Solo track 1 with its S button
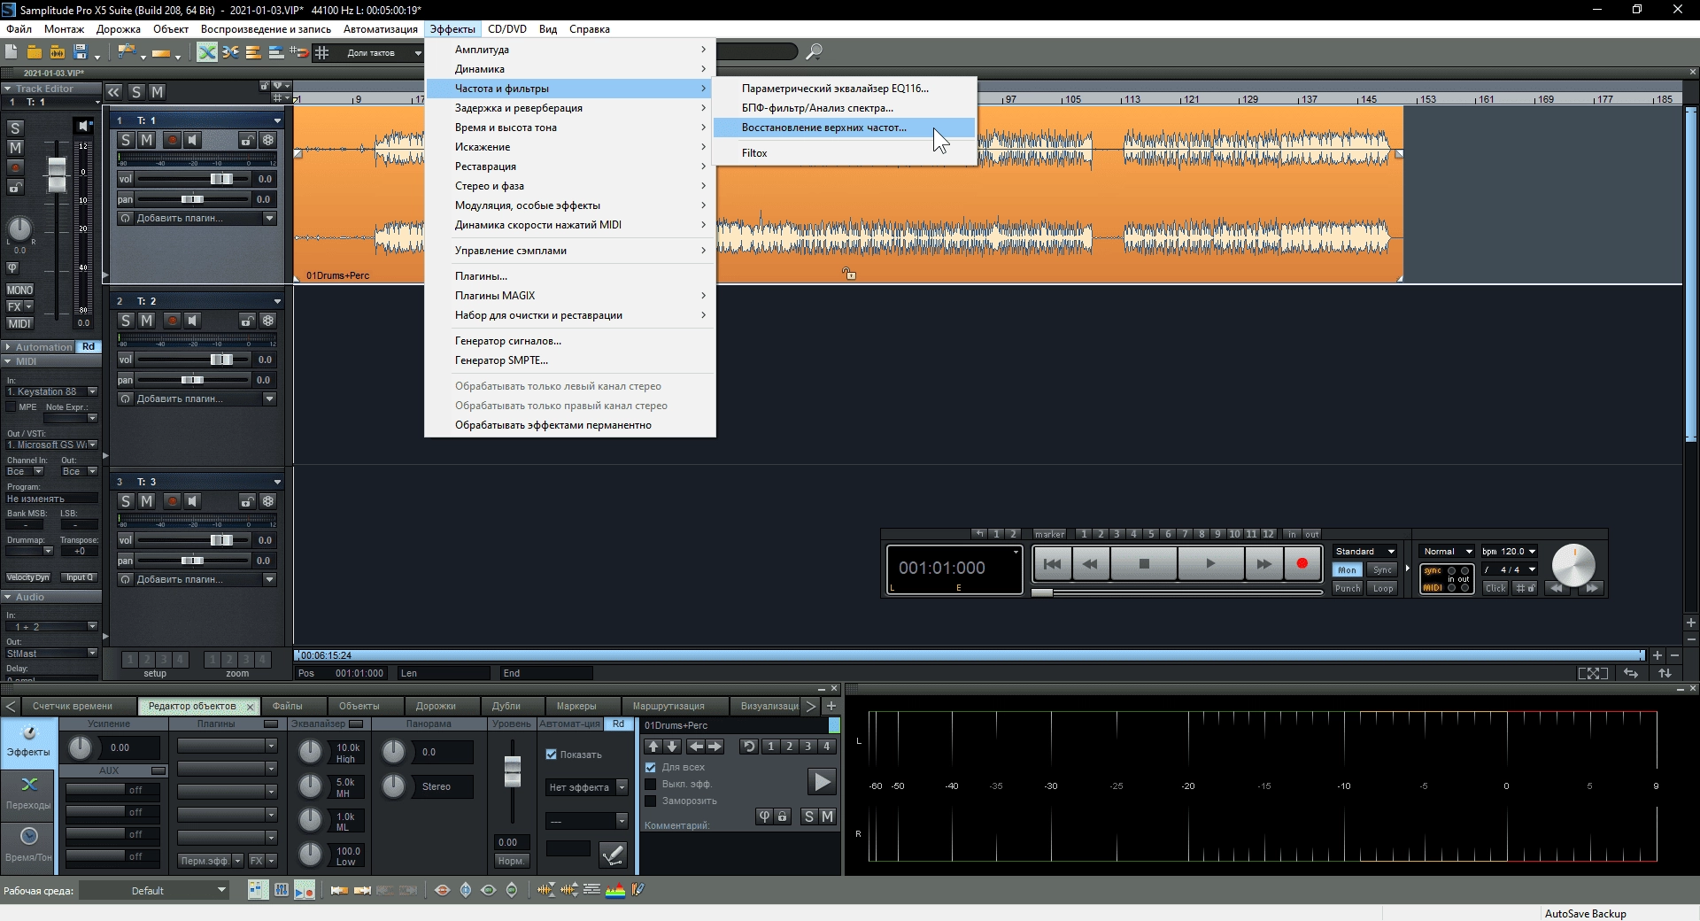 pyautogui.click(x=126, y=140)
